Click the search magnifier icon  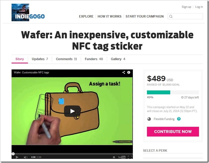[x=171, y=16]
